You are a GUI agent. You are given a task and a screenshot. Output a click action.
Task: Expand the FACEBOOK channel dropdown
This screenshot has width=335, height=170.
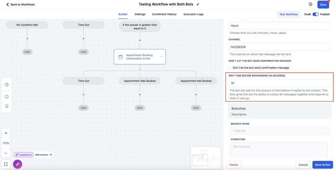[280, 47]
